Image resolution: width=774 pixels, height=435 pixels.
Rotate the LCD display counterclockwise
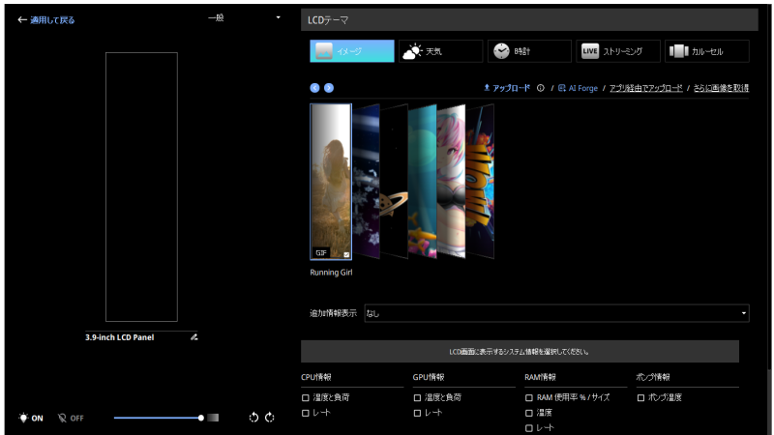pyautogui.click(x=253, y=418)
